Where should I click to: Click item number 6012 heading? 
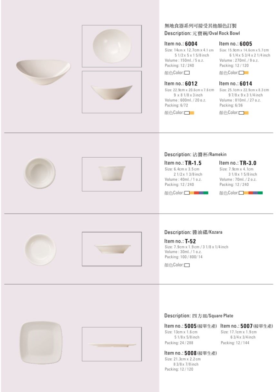[x=181, y=84]
